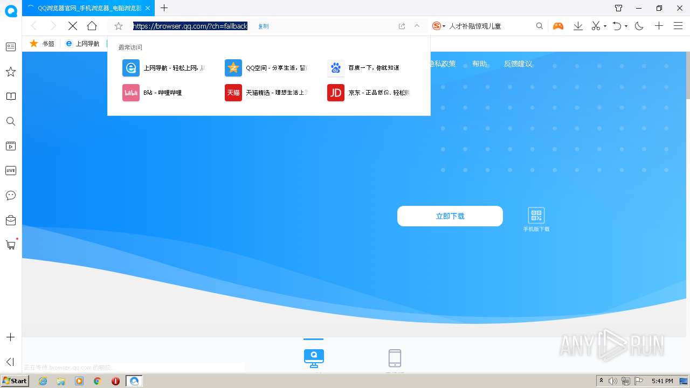Open the video player sidebar icon
The image size is (690, 388).
click(11, 146)
